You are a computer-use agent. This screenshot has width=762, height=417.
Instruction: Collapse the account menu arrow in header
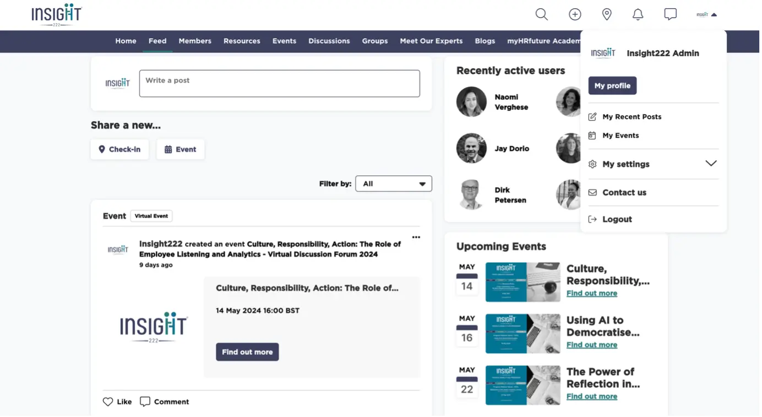pos(714,15)
